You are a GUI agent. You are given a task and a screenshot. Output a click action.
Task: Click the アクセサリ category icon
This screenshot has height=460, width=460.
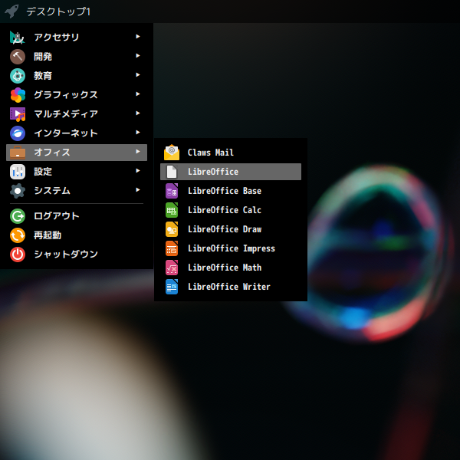(18, 38)
